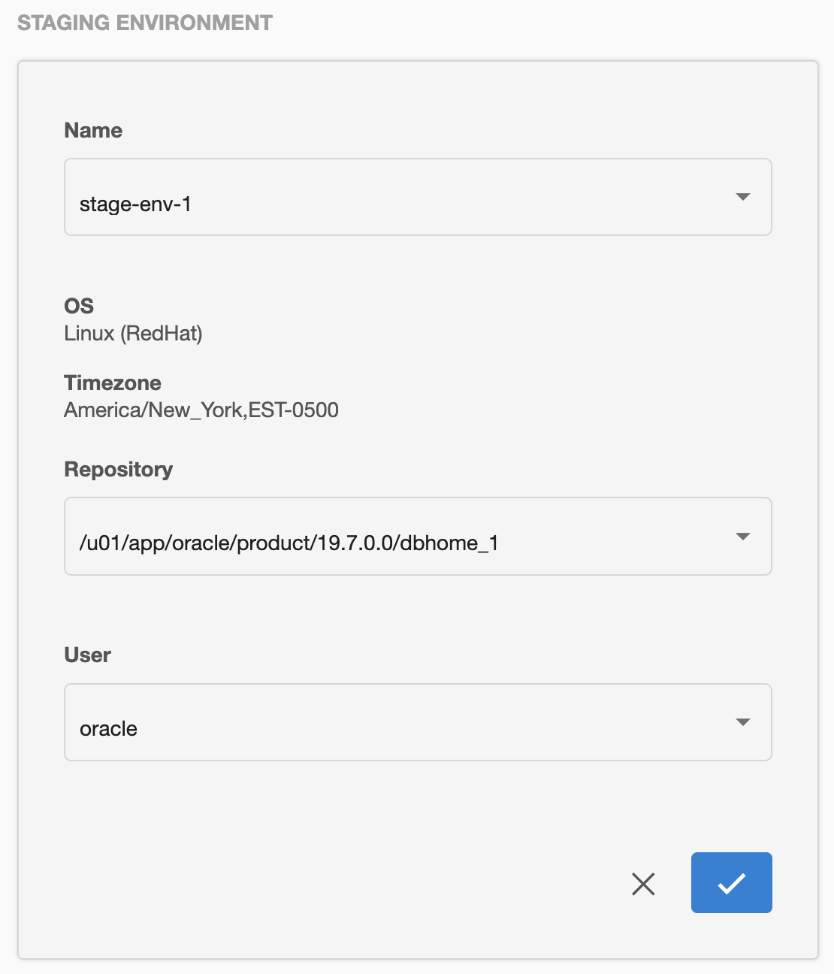Click the Repository dropdown caret icon
This screenshot has height=974, width=834.
pos(742,537)
